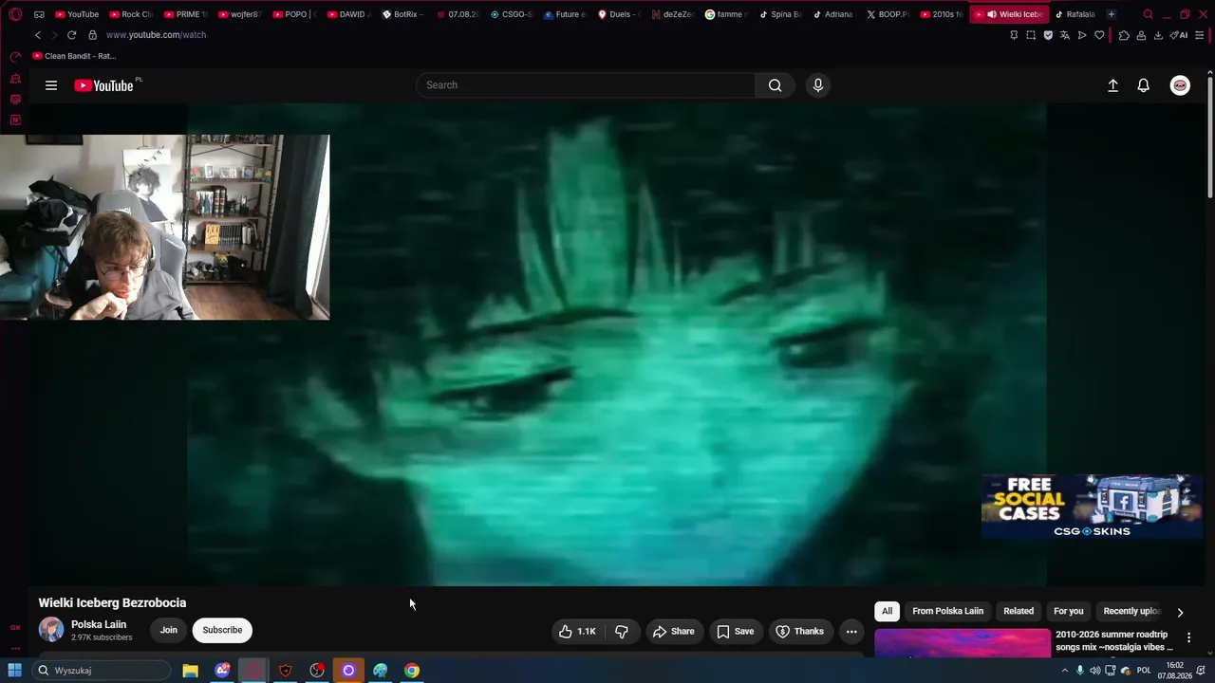The height and width of the screenshot is (683, 1215).
Task: Open Opera GX main menu logo
Action: coord(15,14)
